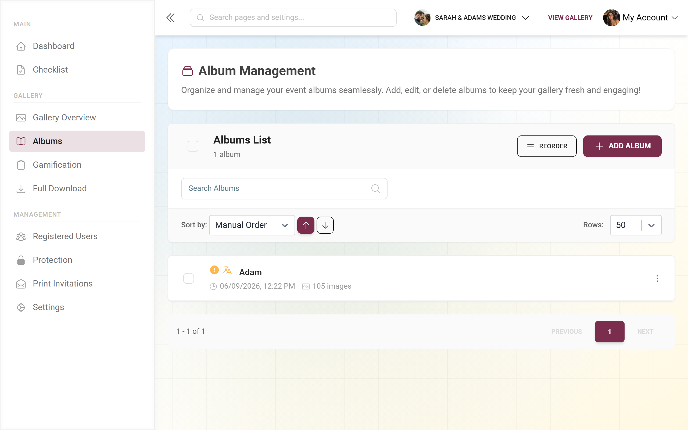Click the Full Download arrow icon
This screenshot has height=430, width=688.
[x=21, y=189]
